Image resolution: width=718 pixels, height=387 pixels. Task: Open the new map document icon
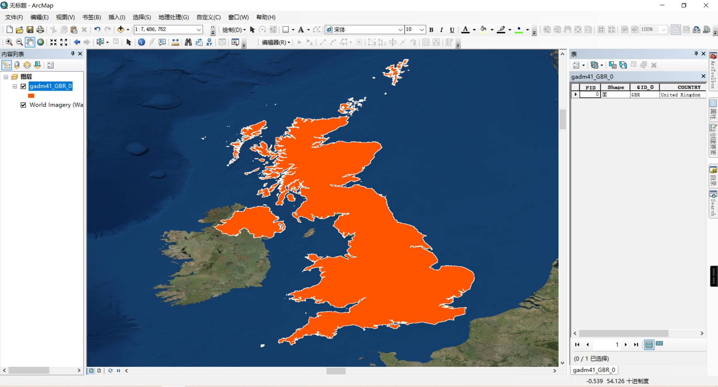click(9, 30)
